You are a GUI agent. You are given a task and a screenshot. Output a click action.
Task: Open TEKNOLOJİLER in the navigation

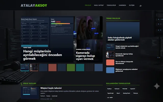point(111,5)
